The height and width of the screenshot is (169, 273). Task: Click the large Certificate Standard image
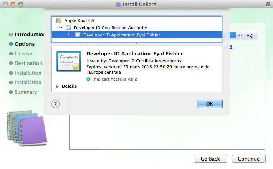(69, 61)
